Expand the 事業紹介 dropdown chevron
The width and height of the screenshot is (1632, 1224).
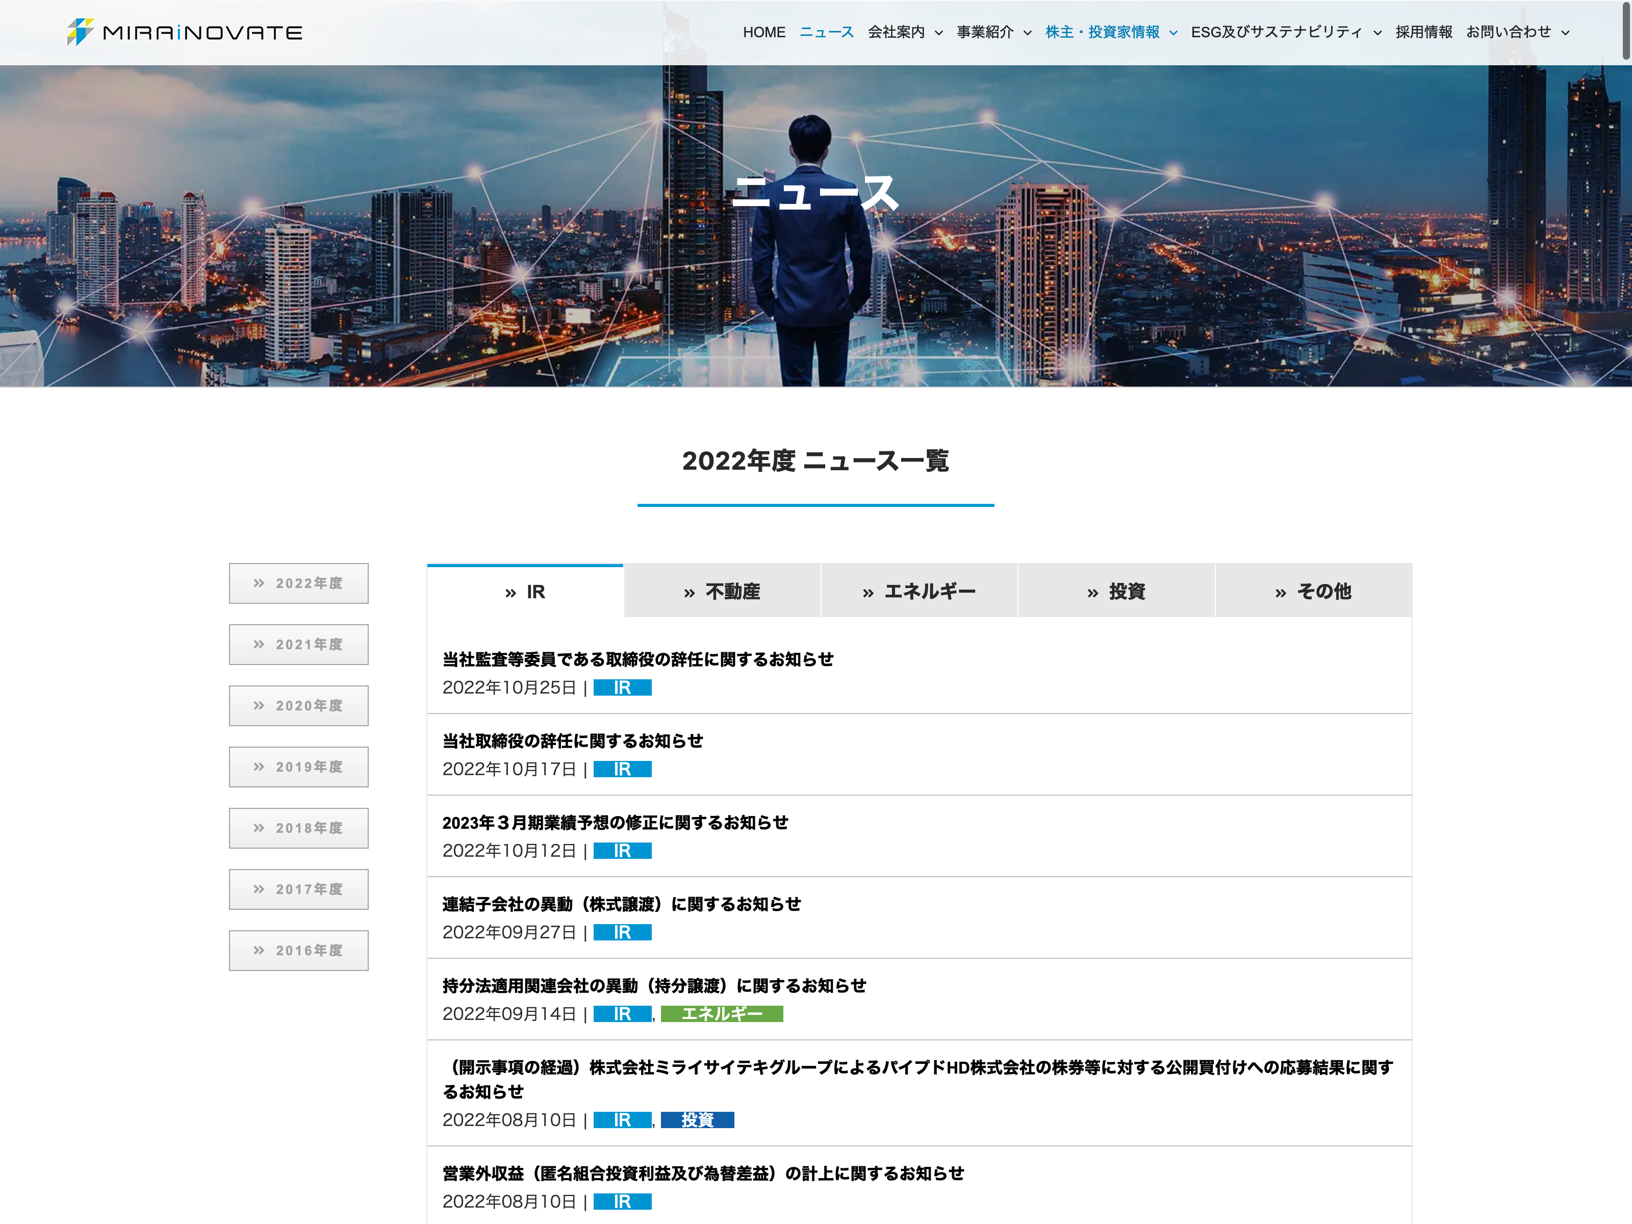(1027, 33)
